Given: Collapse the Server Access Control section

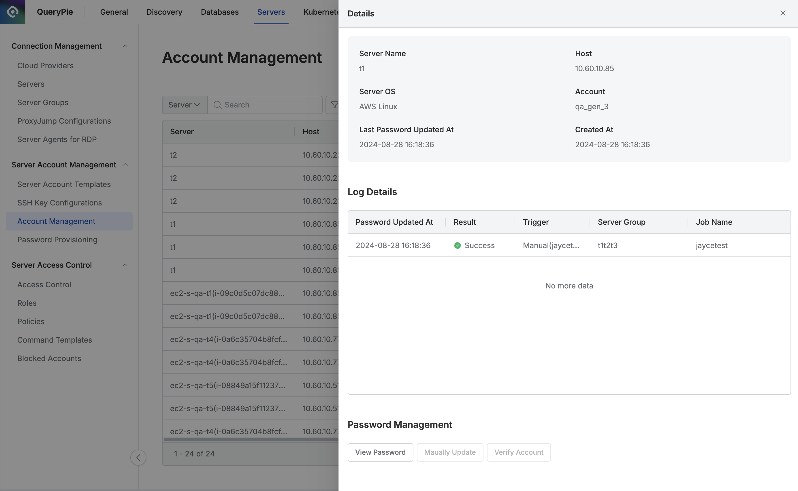Looking at the screenshot, I should click(x=125, y=265).
